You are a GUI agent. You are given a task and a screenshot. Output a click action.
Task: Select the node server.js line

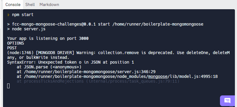coord(26,29)
